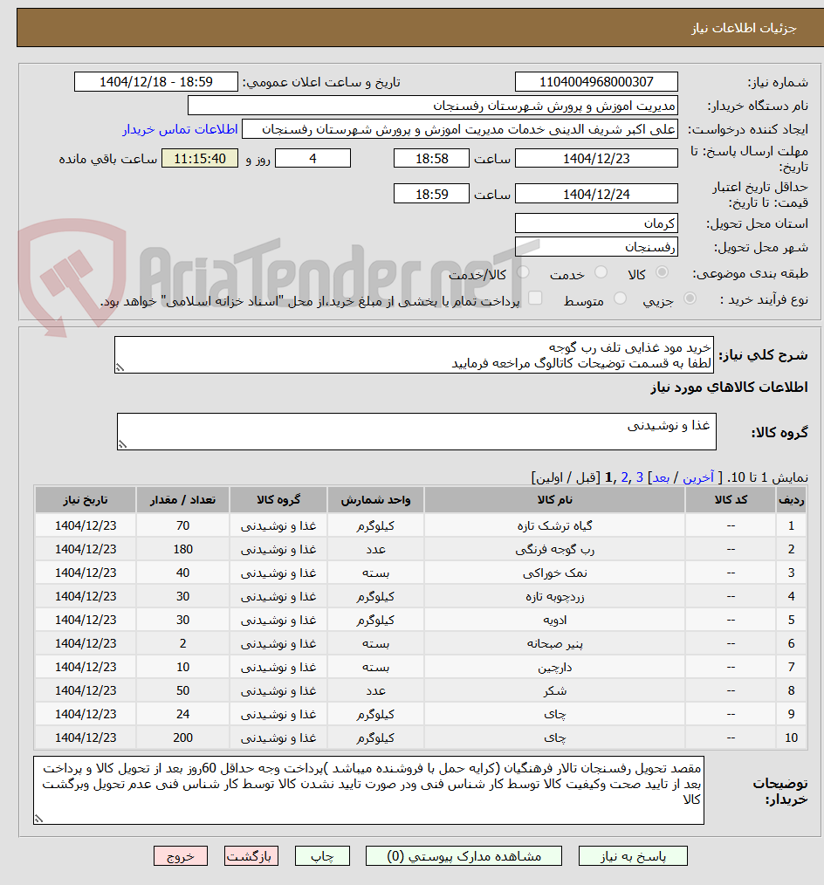Click the بازگشت back button
This screenshot has width=824, height=885.
coord(251,855)
